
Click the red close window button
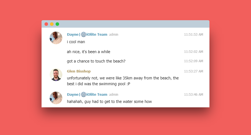pos(46,24)
